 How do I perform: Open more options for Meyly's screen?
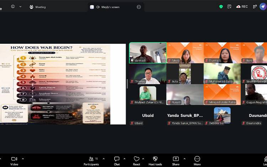139,7
